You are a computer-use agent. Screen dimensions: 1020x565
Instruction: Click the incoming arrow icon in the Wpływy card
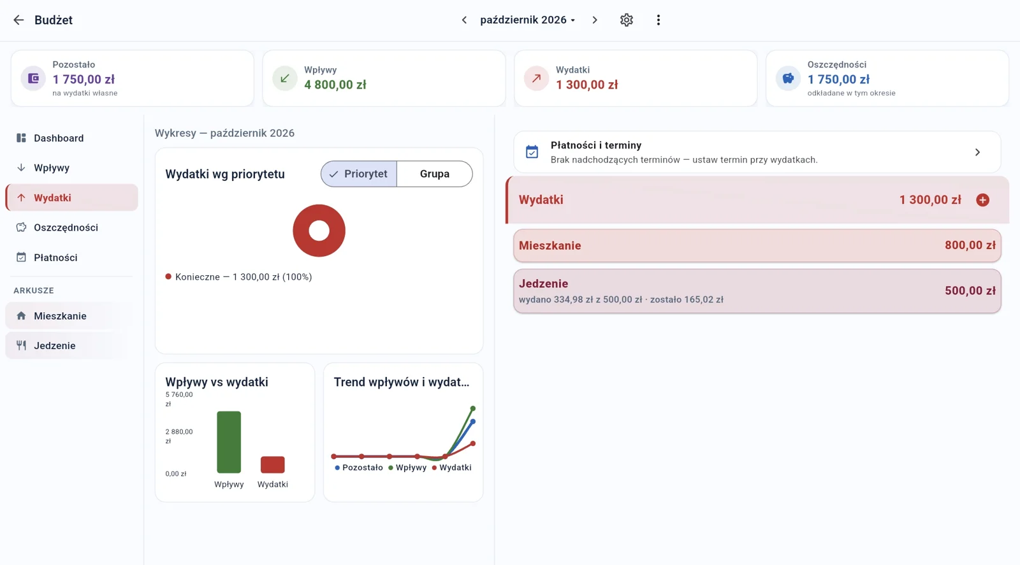point(285,78)
